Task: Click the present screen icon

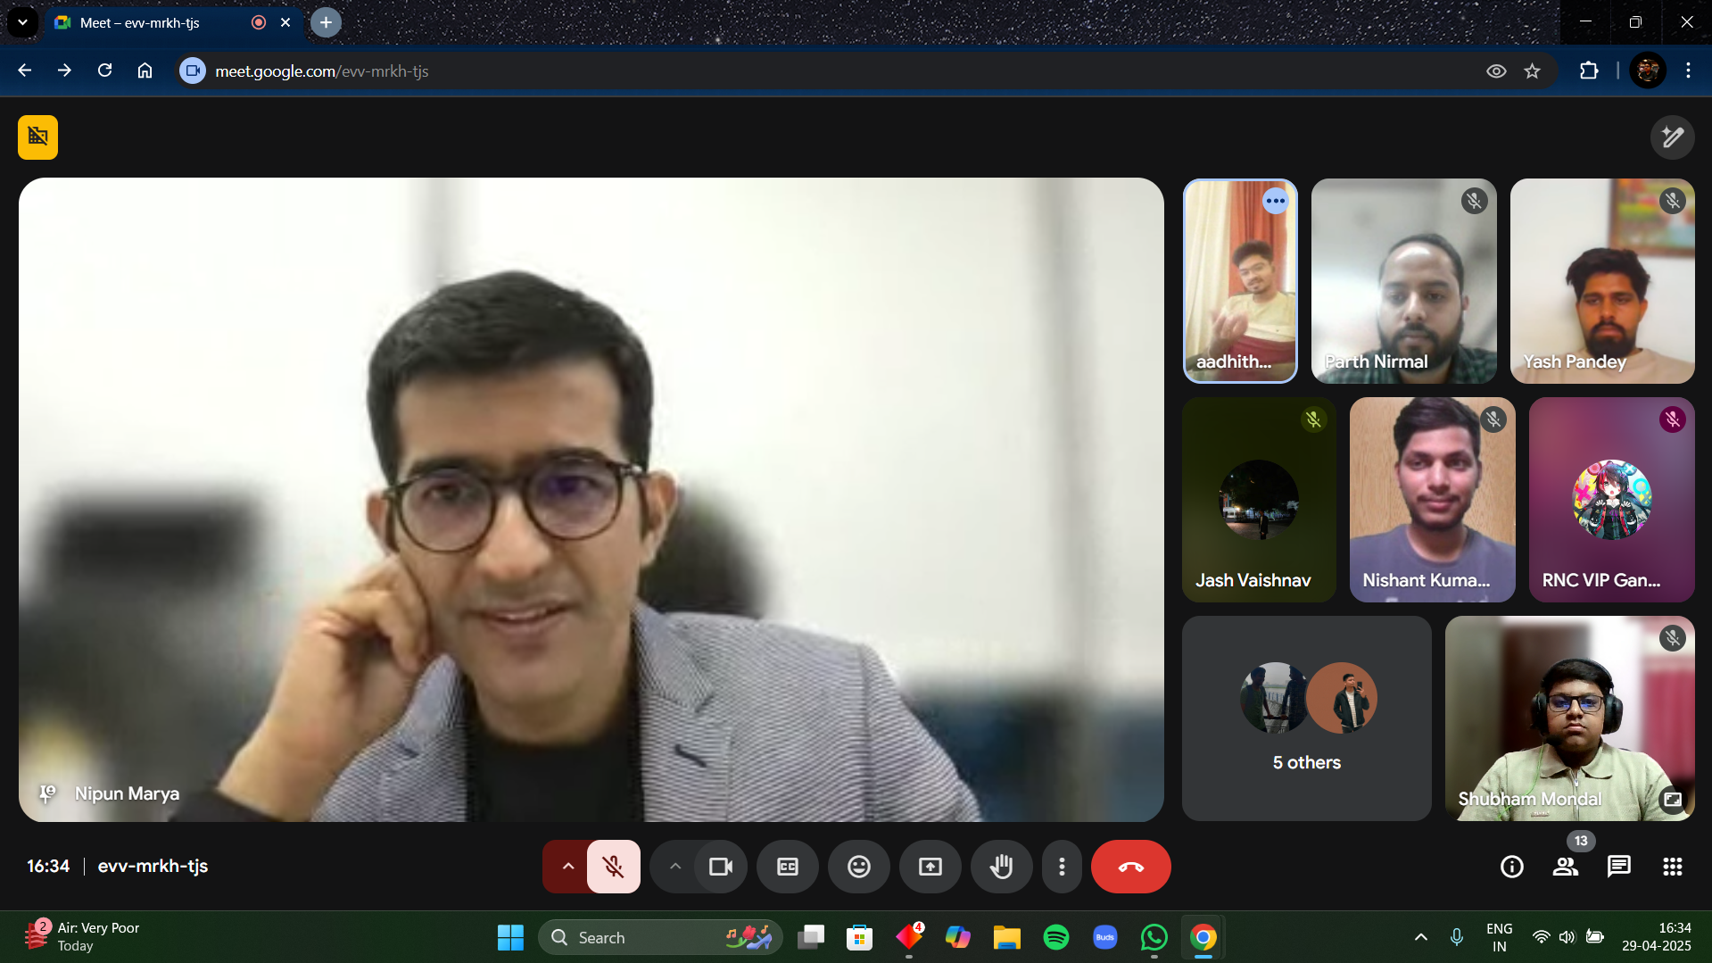Action: pos(930,867)
